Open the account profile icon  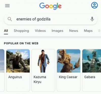(x=94, y=5)
